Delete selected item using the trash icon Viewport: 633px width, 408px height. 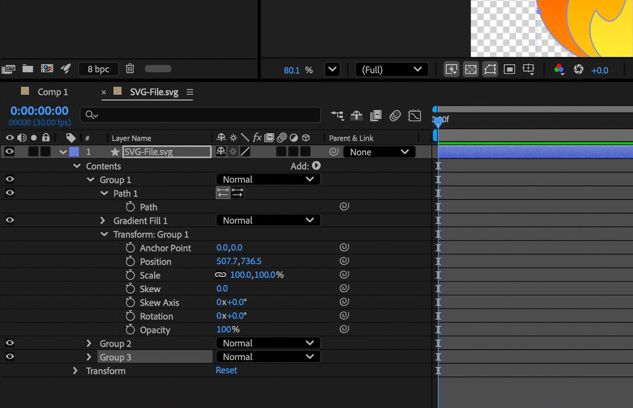129,68
